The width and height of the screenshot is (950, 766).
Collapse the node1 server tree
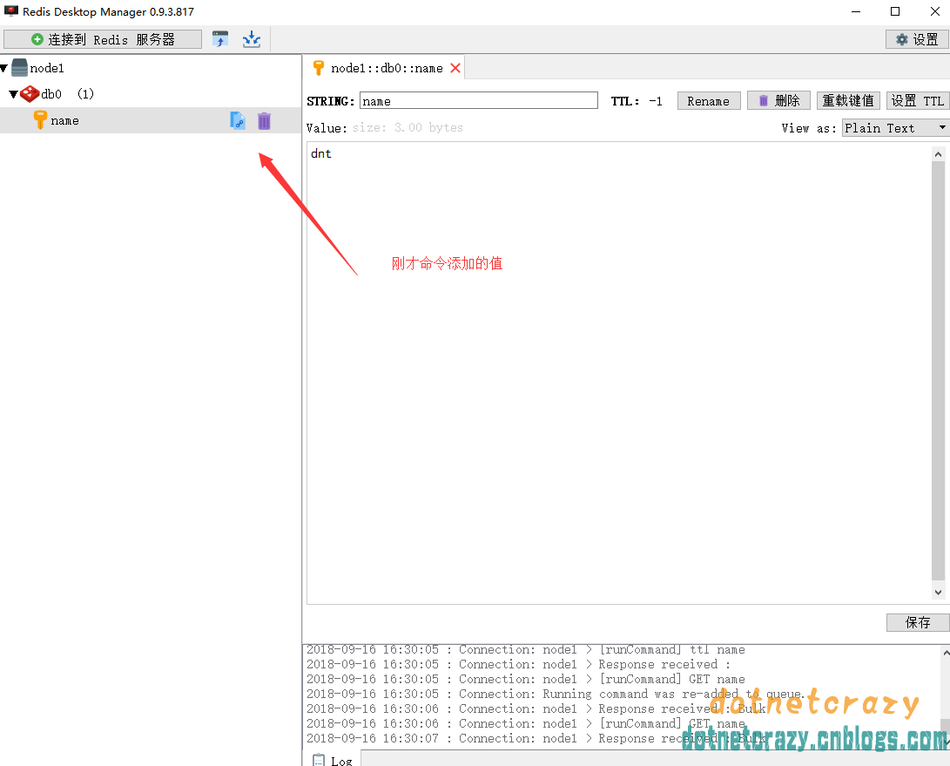pyautogui.click(x=4, y=68)
